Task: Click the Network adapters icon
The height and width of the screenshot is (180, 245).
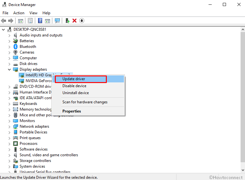Action: pos(16,126)
